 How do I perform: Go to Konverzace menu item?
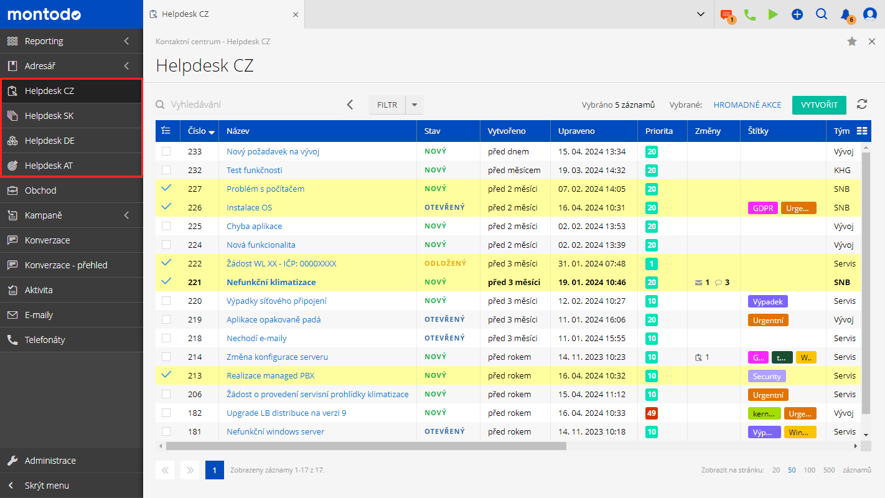(x=47, y=240)
